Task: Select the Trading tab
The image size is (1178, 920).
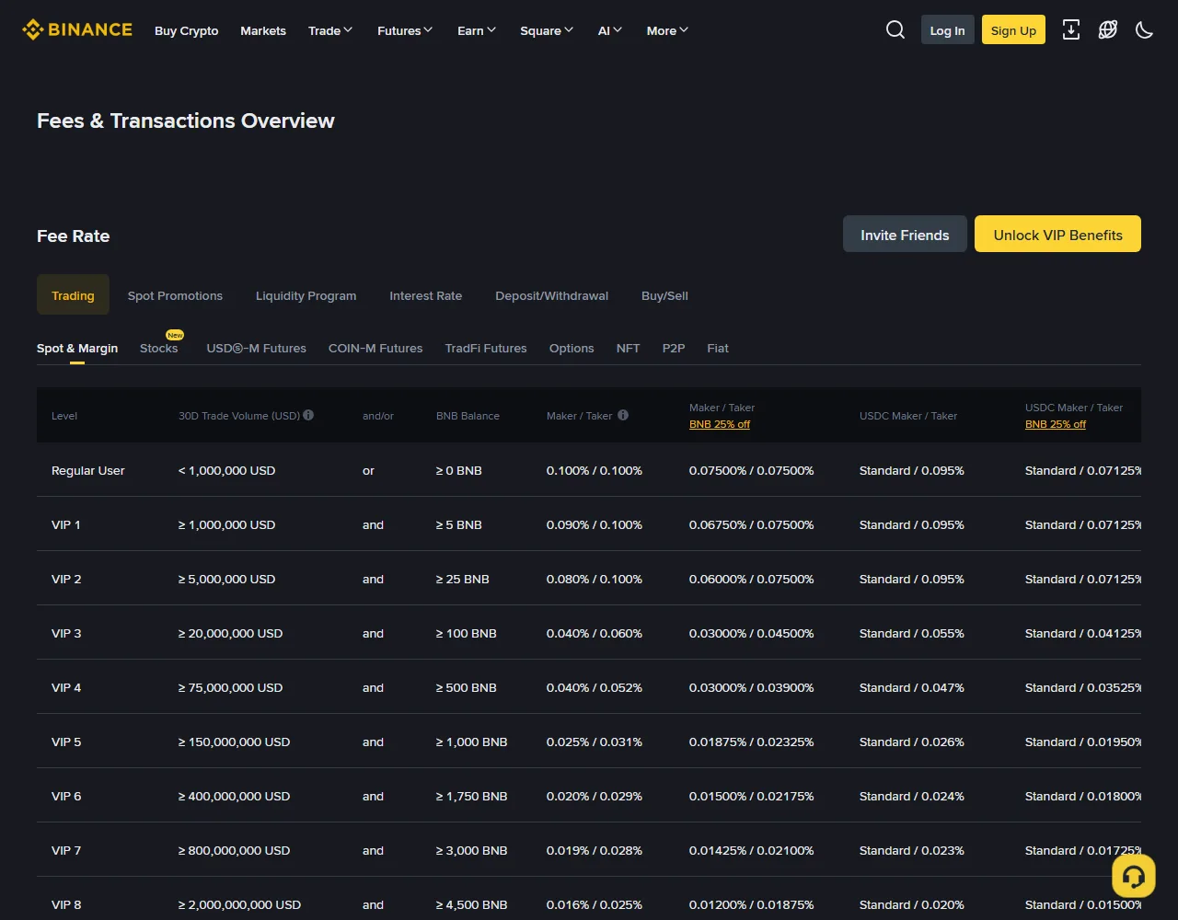Action: (73, 295)
